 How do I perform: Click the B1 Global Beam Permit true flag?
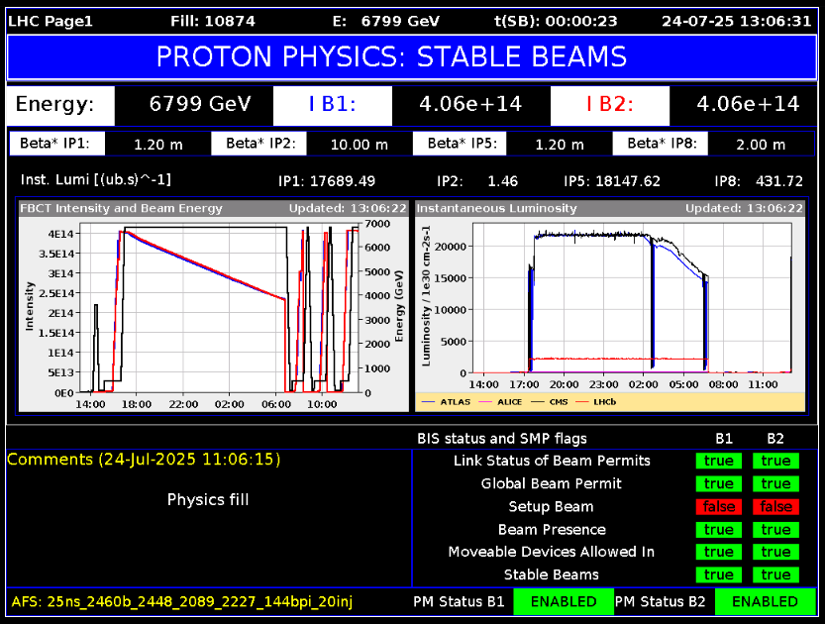click(x=719, y=483)
